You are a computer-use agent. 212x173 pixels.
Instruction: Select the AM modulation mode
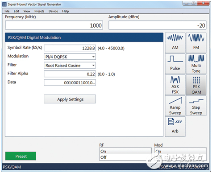(175, 43)
